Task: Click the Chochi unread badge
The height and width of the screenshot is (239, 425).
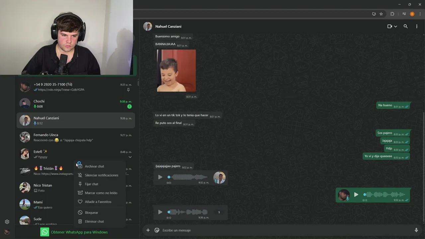Action: [x=129, y=107]
